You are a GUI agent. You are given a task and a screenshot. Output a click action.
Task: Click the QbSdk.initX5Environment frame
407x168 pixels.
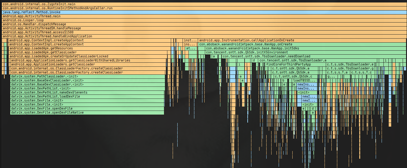(279, 52)
